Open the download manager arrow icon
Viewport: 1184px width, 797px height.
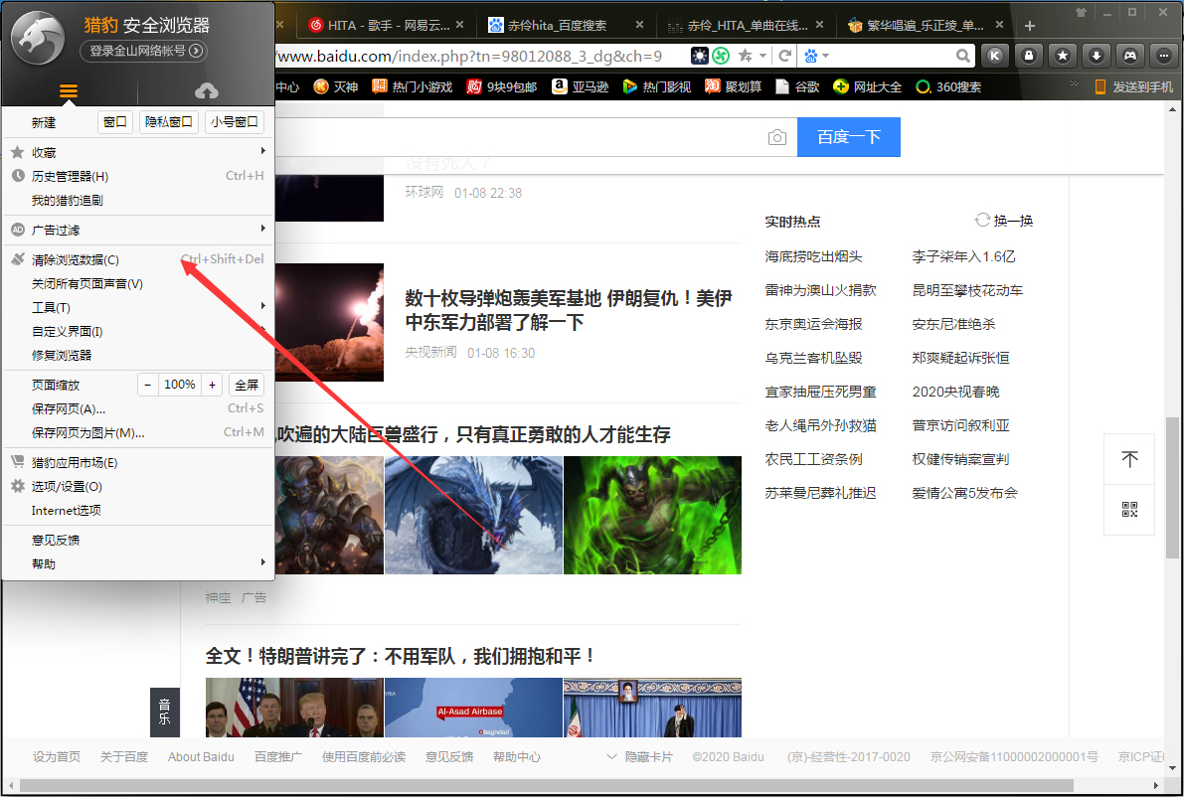(x=1097, y=56)
